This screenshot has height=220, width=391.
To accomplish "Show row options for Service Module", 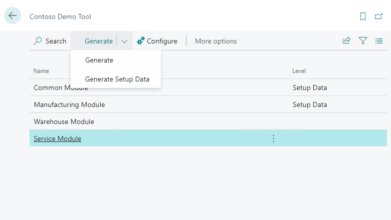I will click(x=274, y=138).
